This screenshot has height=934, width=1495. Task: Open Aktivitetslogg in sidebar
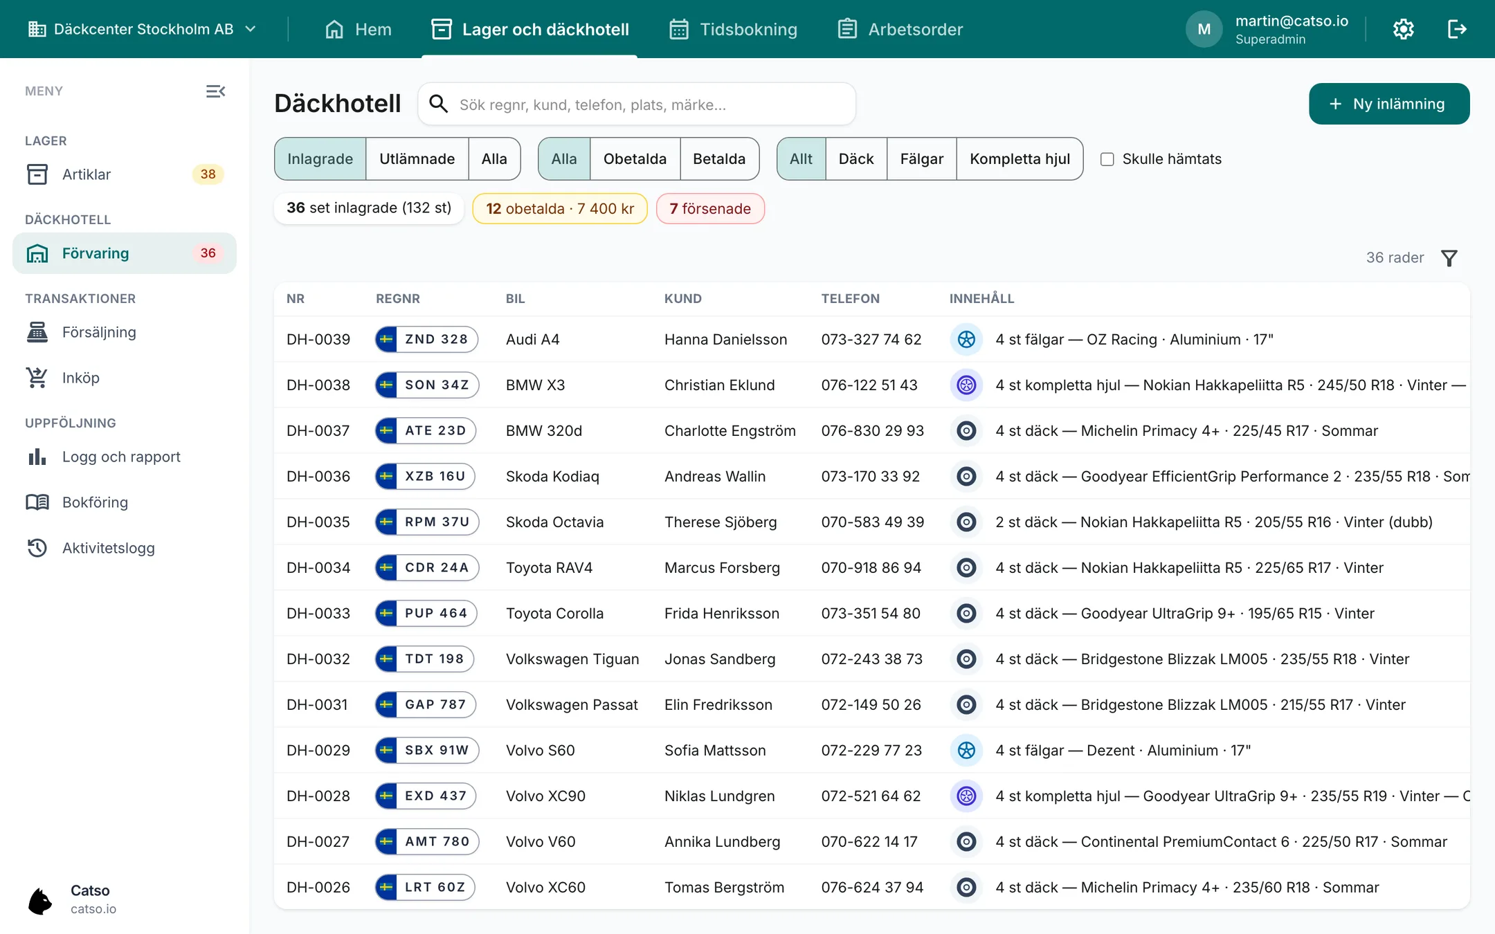click(125, 548)
